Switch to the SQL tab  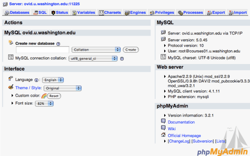click(40, 12)
